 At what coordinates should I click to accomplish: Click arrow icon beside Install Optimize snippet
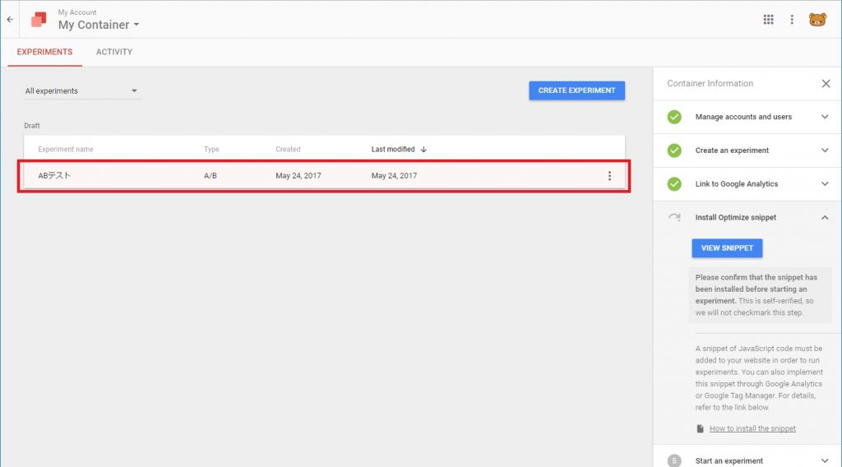click(x=674, y=217)
